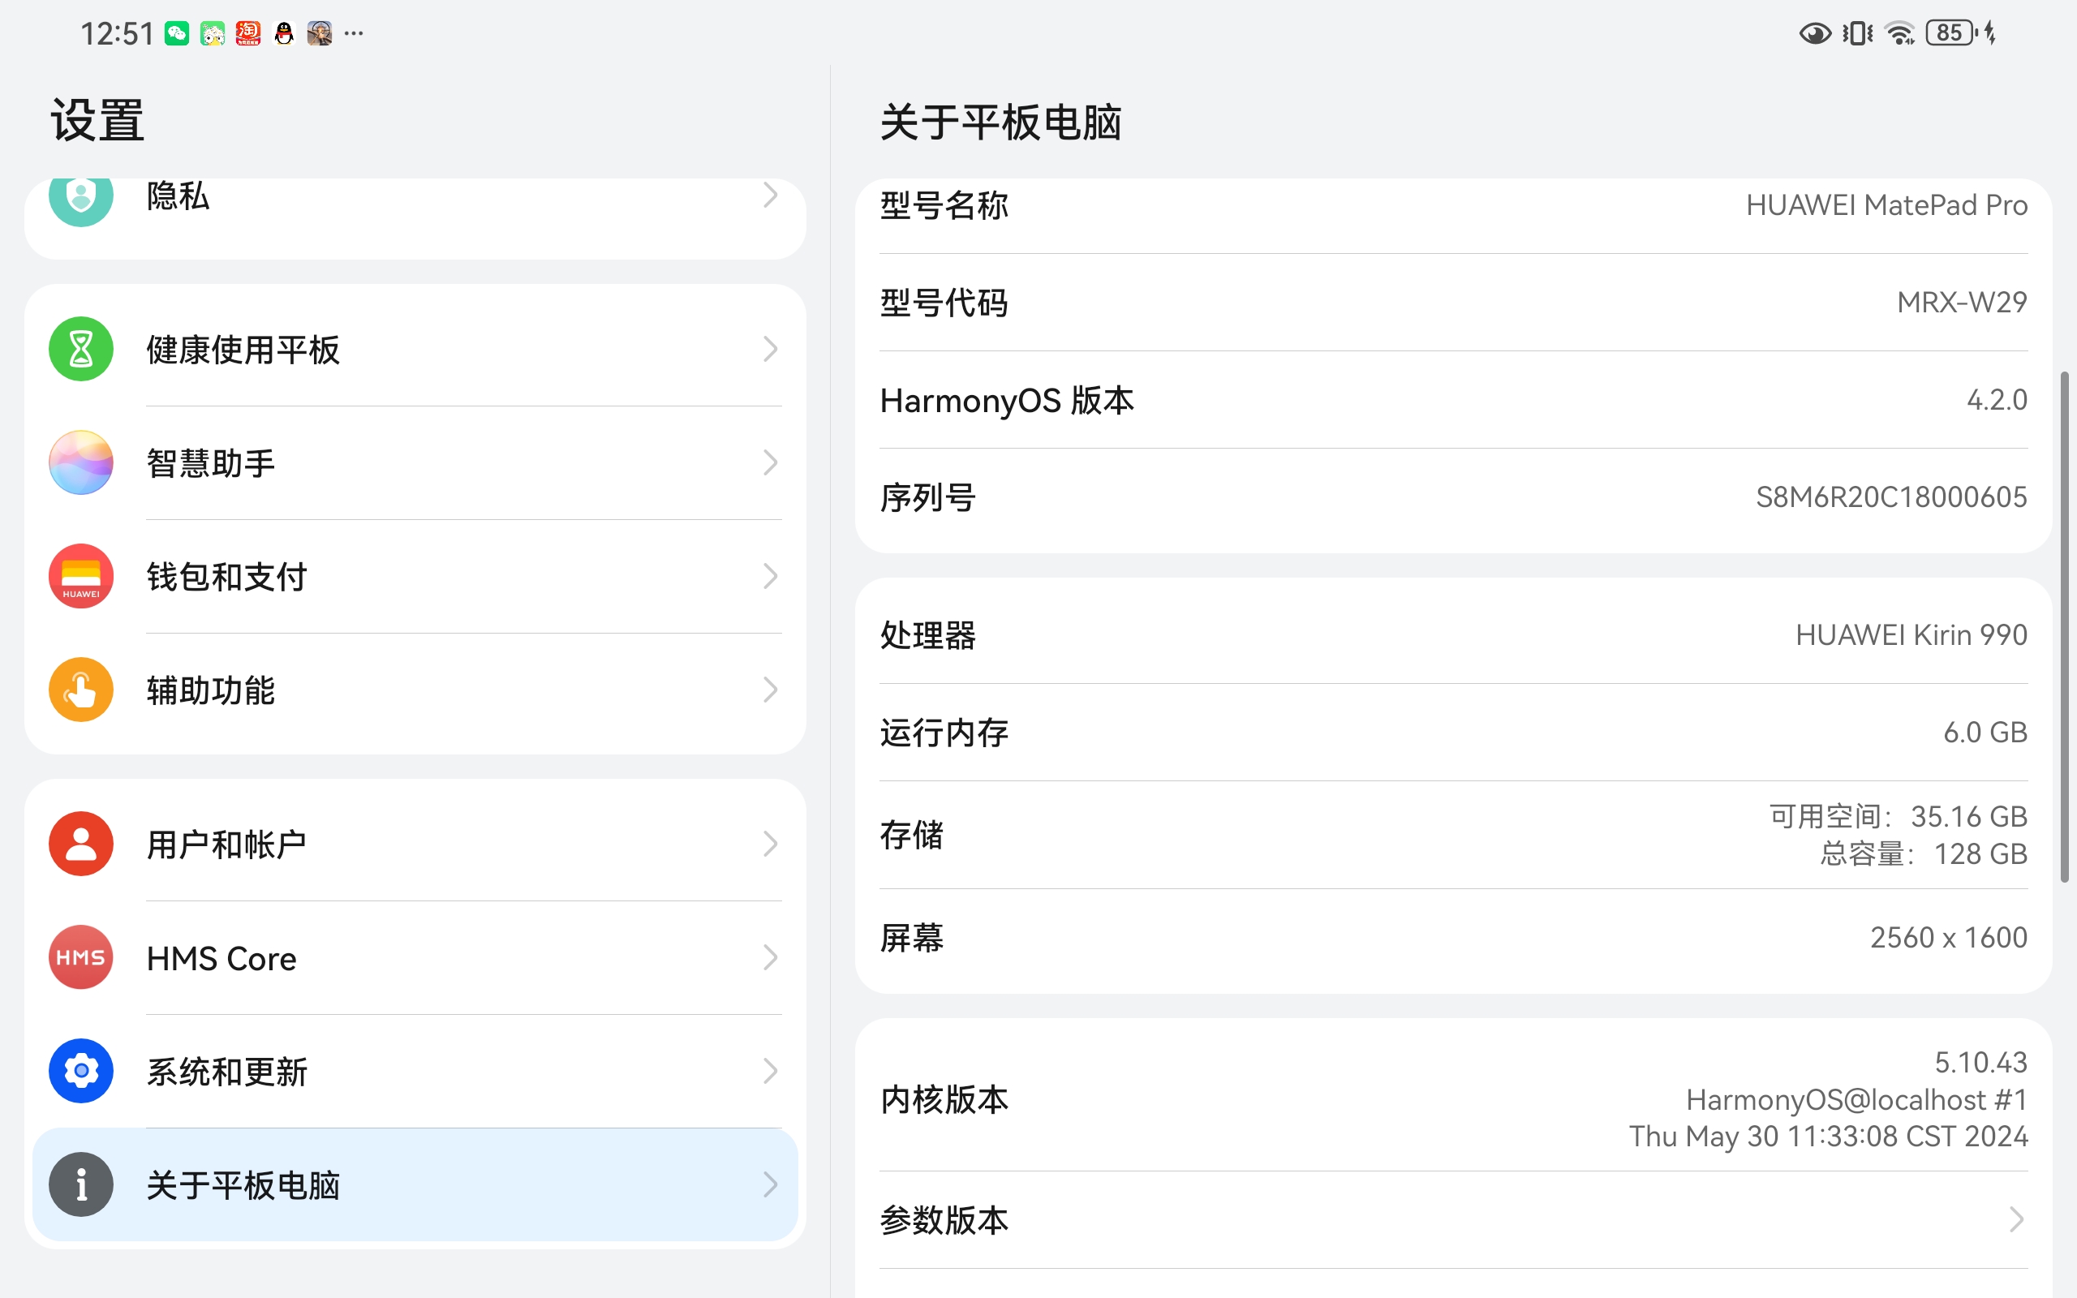Tap serial number S8M6R20C18000605

pyautogui.click(x=1892, y=497)
